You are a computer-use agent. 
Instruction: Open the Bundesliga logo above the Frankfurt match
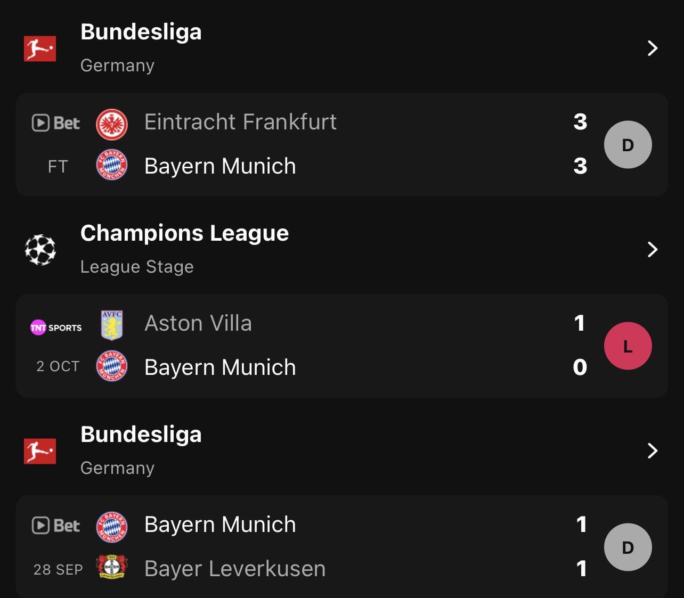pyautogui.click(x=40, y=48)
